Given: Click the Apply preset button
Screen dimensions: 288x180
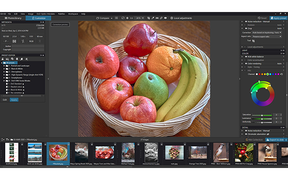Looking at the screenshot, I should pos(278,18).
